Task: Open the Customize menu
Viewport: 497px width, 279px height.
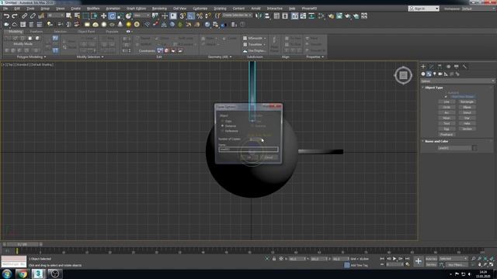Action: tap(200, 9)
